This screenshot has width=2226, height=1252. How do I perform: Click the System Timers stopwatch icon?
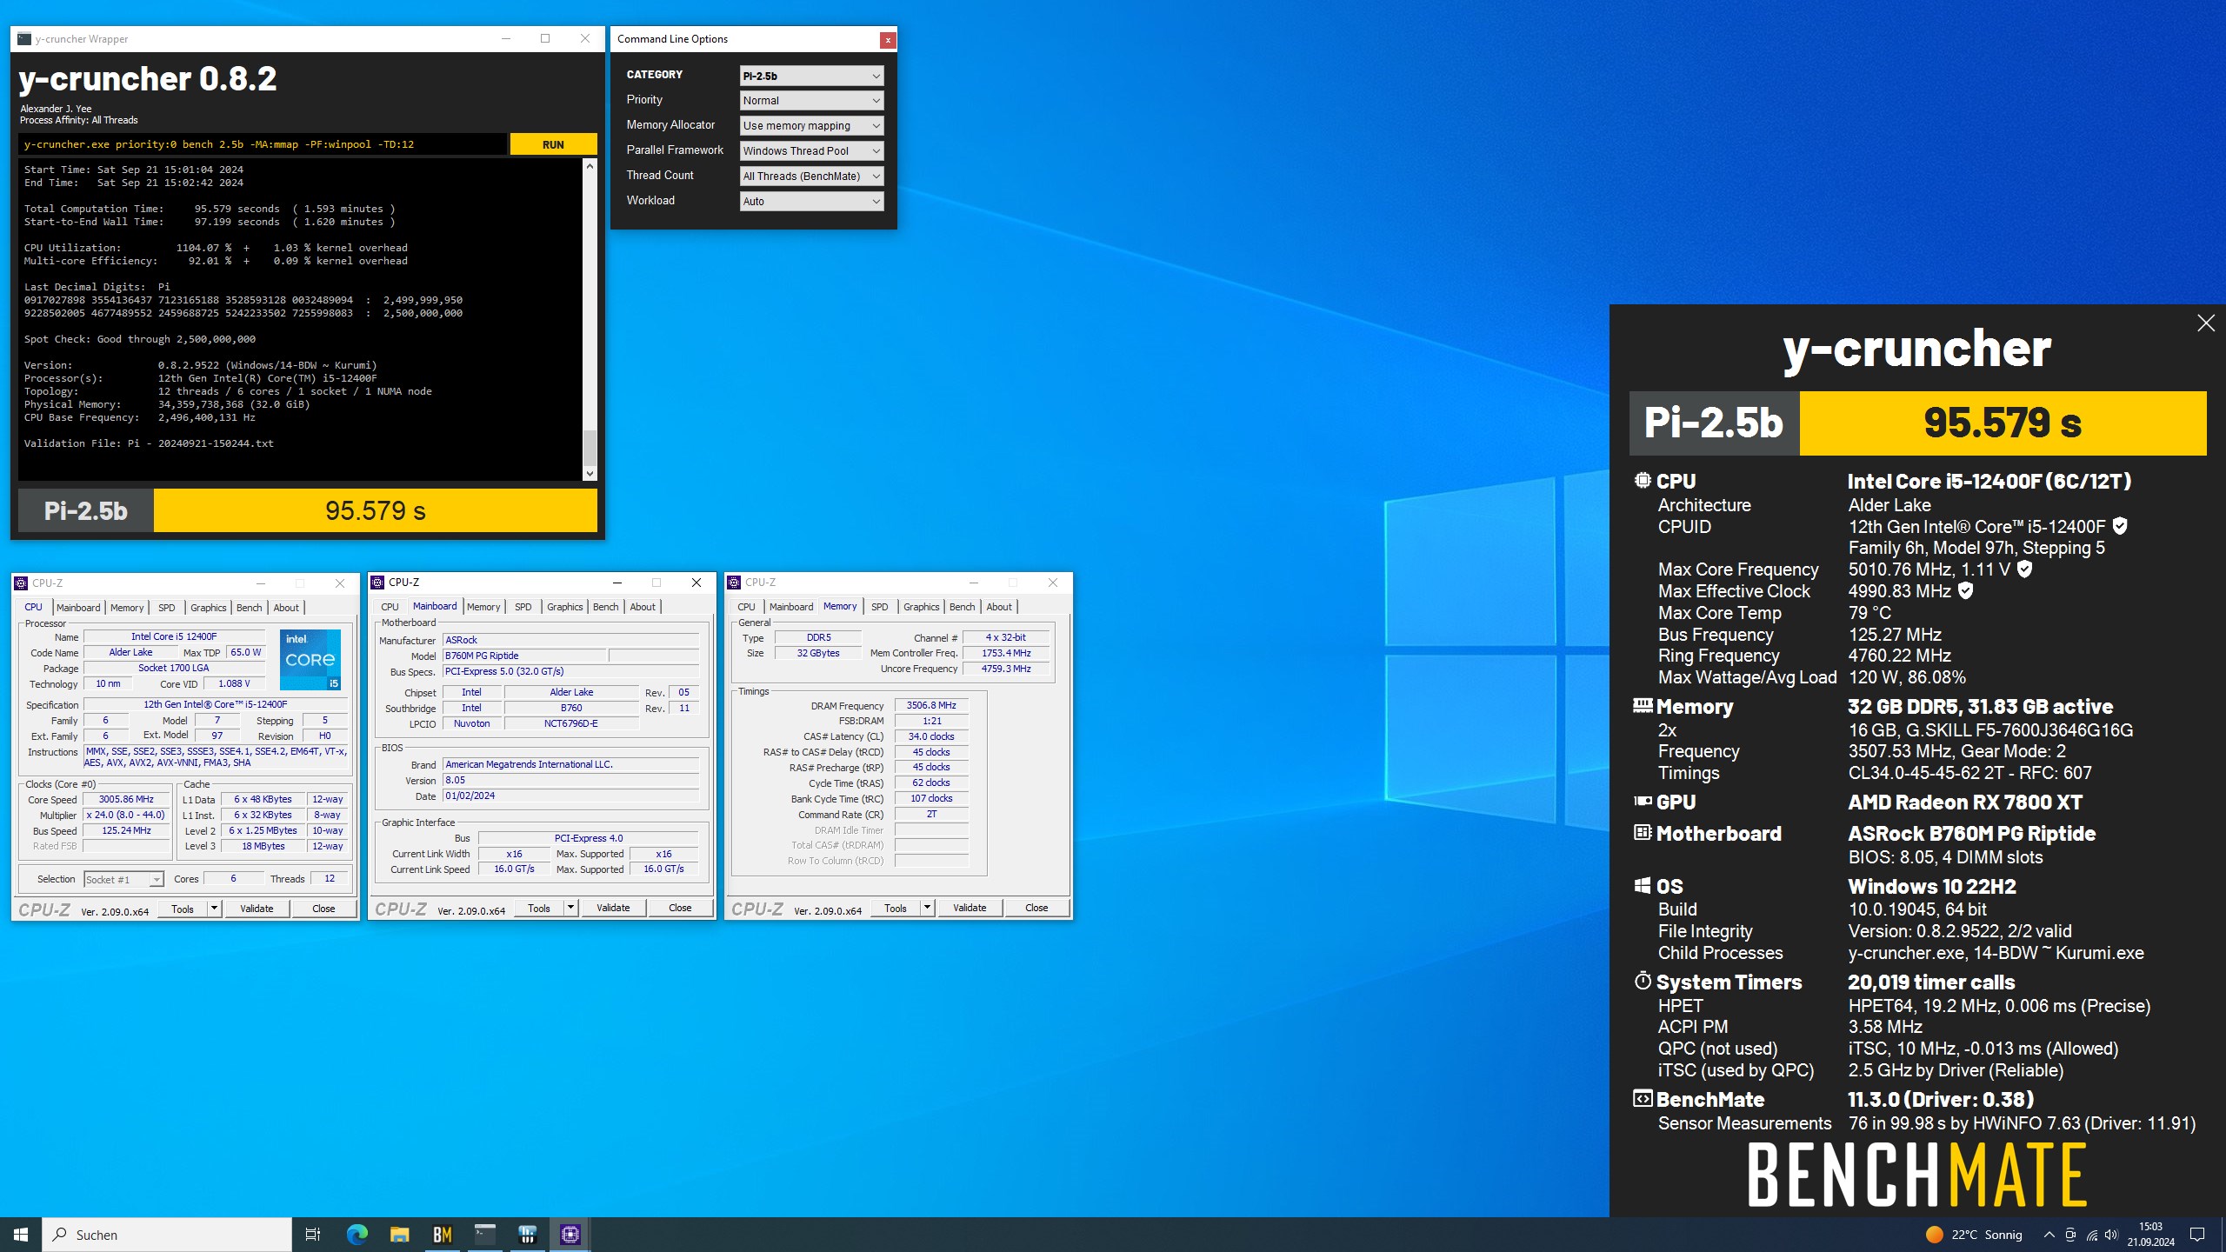1642,982
